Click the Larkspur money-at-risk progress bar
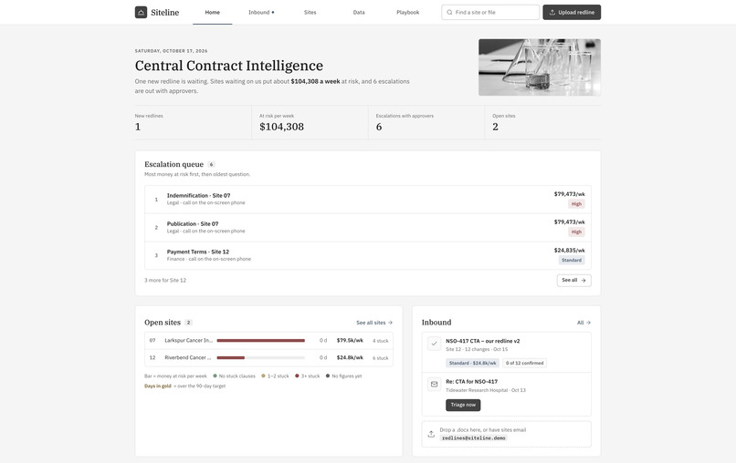736x463 pixels. pyautogui.click(x=260, y=341)
